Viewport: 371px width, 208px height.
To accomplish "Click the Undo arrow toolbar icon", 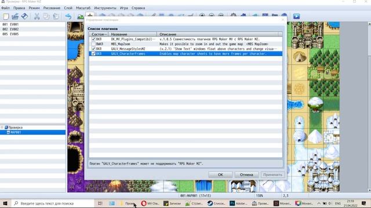I will point(68,16).
